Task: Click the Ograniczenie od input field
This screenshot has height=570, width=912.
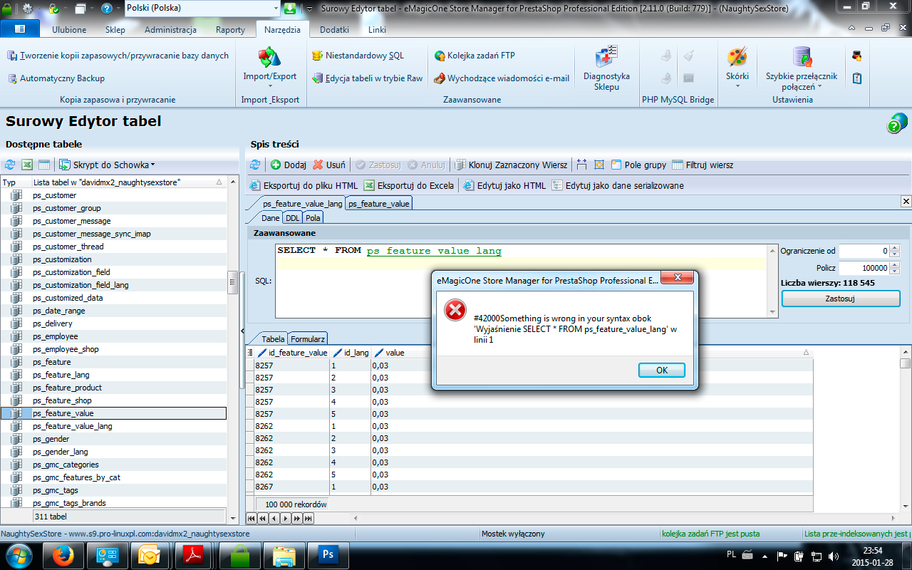Action: 864,251
